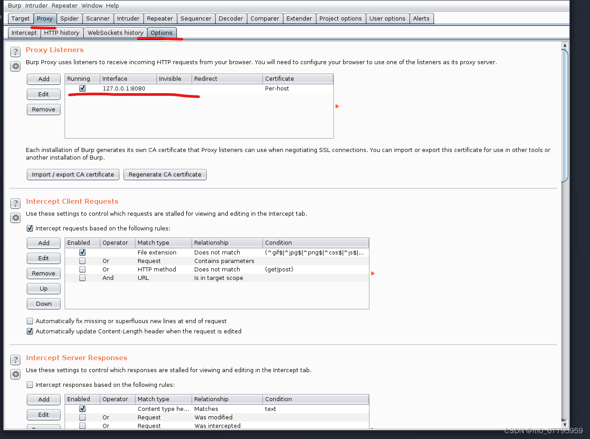Enable the Was intercepted response rule

pyautogui.click(x=82, y=426)
